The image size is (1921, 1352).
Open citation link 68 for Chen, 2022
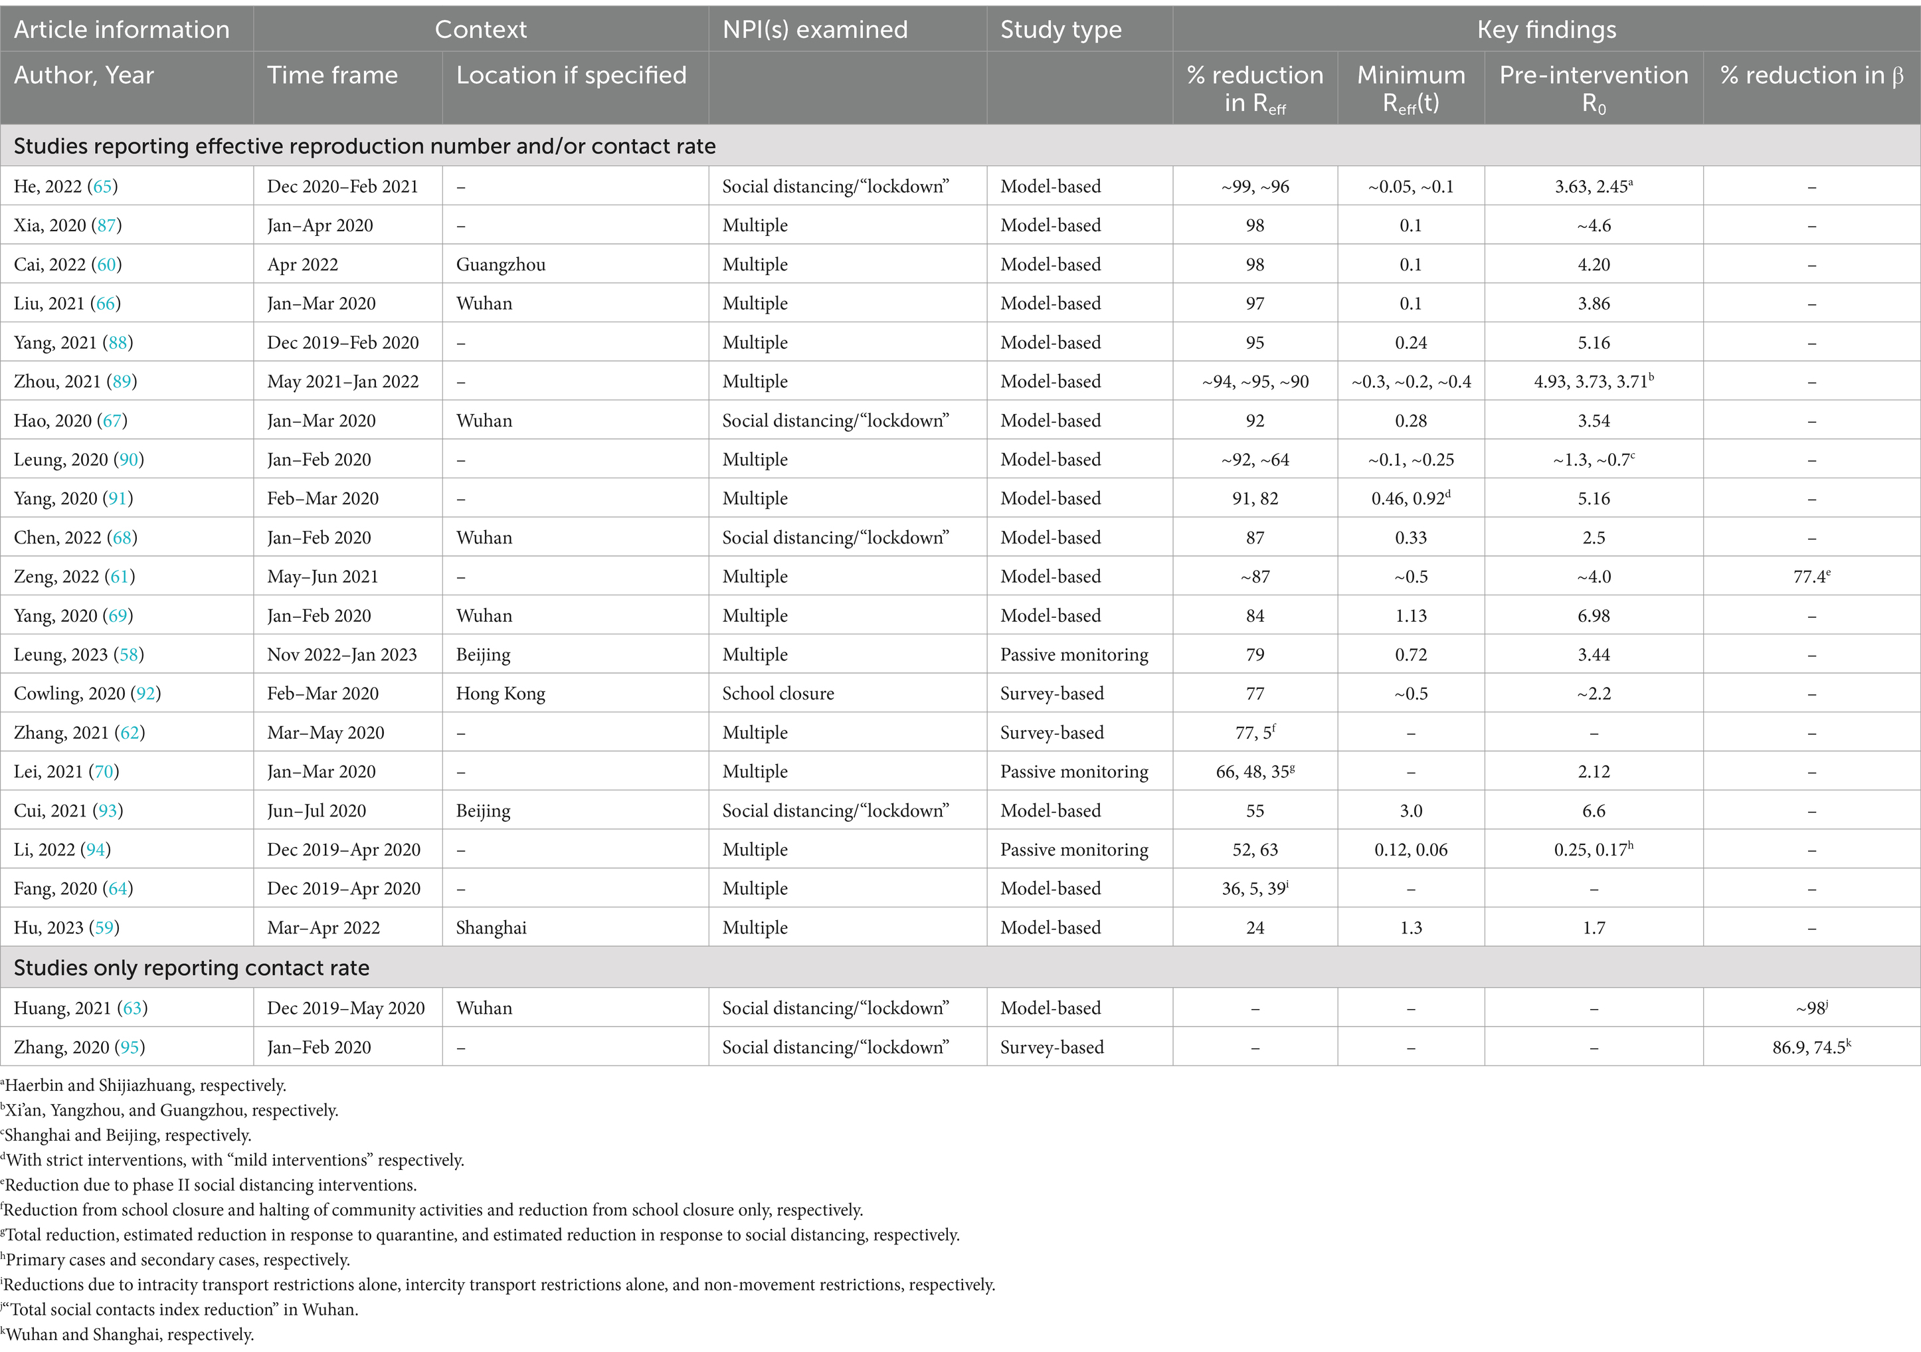123,538
